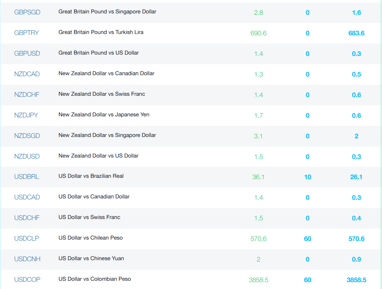Open the USDCAD symbol link
Viewport: 382px width, 289px height.
[27, 197]
